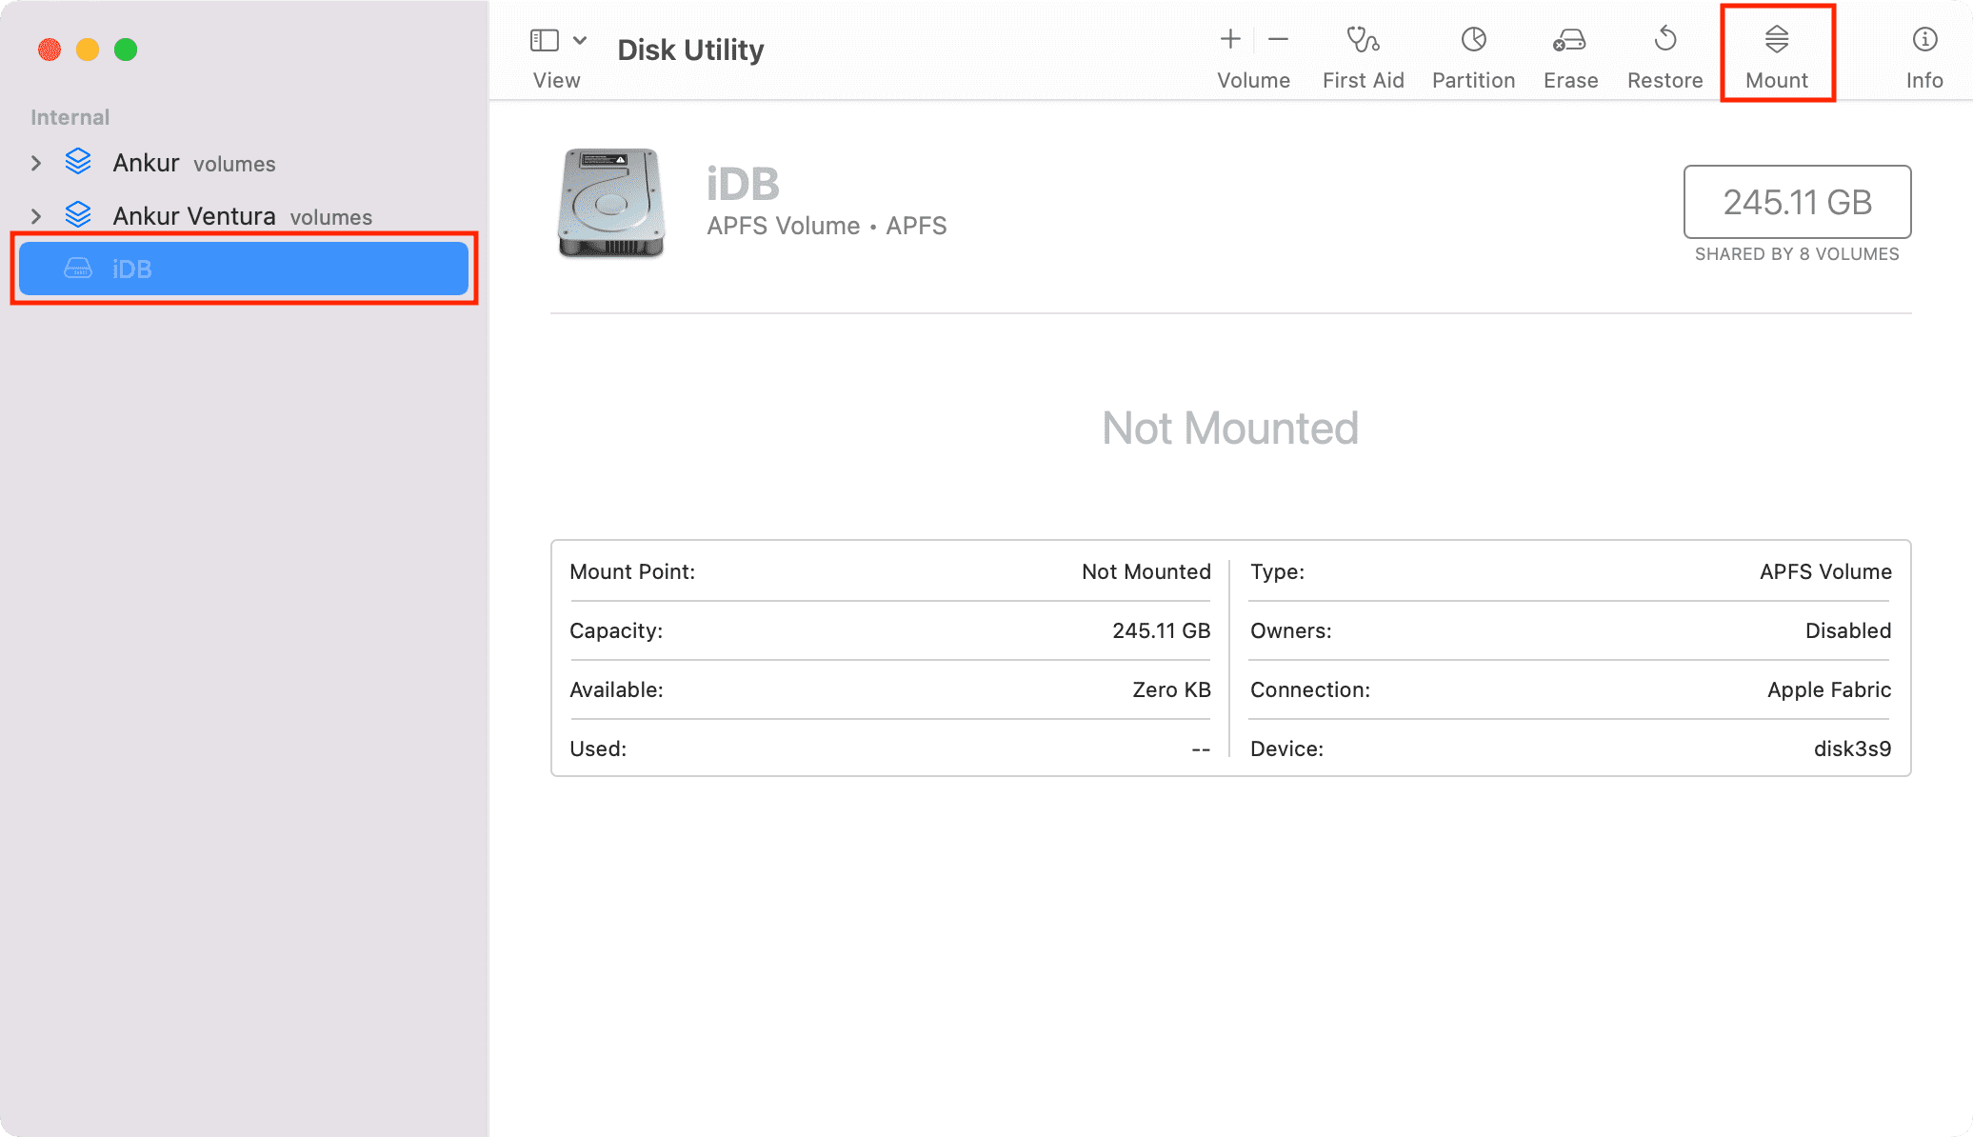Viewport: 1973px width, 1137px height.
Task: Click the yellow minimize window button
Action: tap(88, 50)
